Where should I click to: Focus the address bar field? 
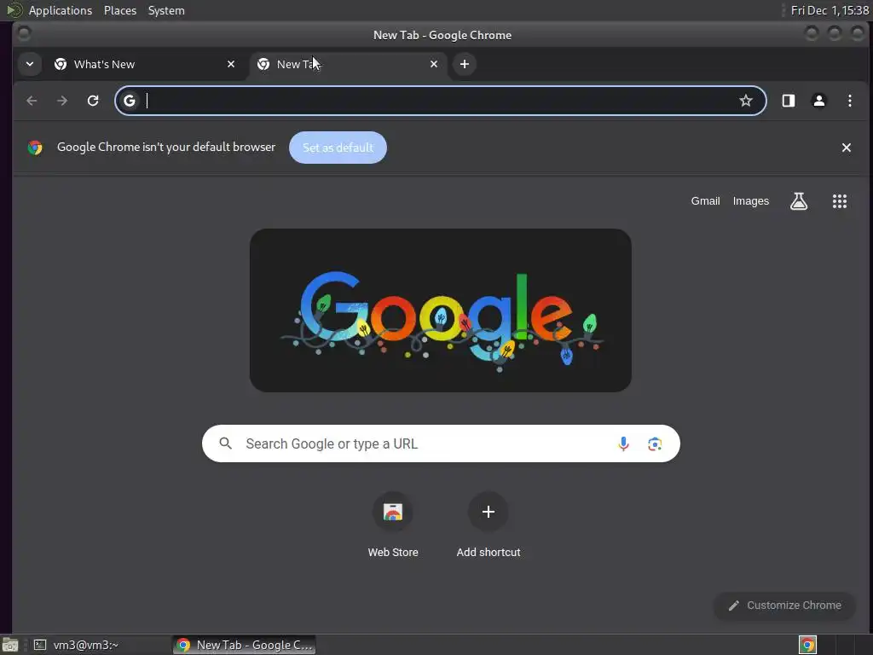point(440,101)
